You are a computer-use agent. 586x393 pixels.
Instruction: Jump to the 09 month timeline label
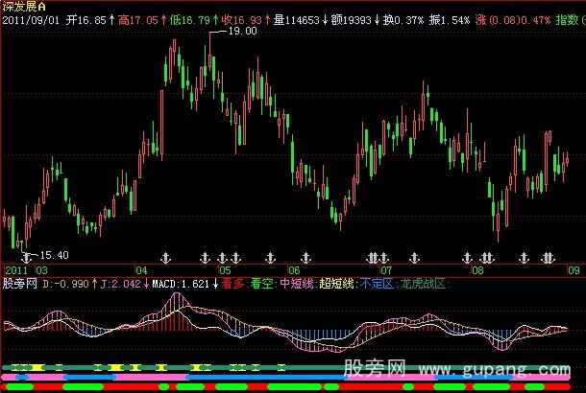pos(574,270)
